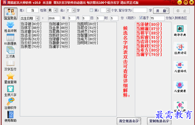Screen dimensions: 195x125
Task: Toggle the 第 generation character checkbox
Action: point(91,10)
